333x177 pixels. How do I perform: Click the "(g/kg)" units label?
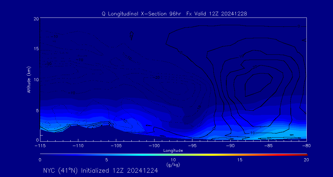coord(173,165)
